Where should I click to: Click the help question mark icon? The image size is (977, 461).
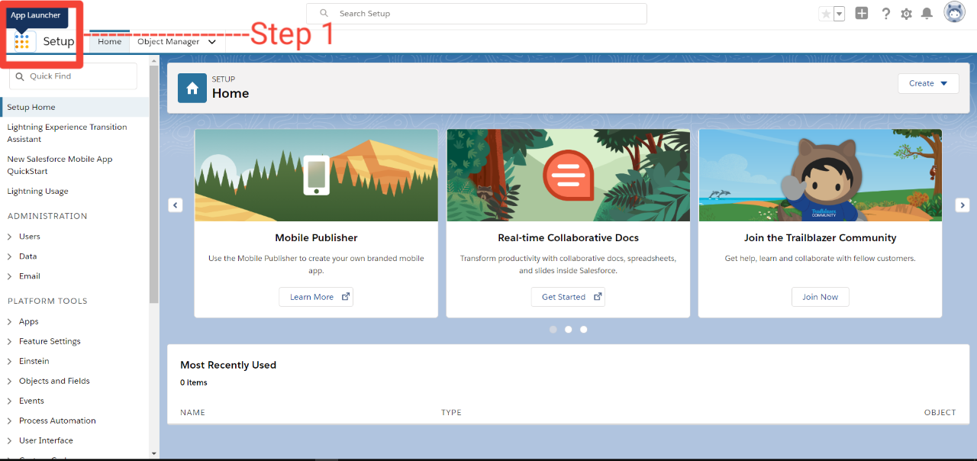(x=885, y=13)
